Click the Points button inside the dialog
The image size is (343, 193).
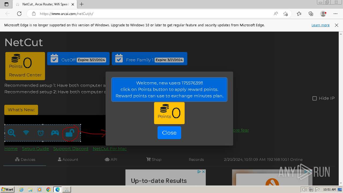point(169,113)
